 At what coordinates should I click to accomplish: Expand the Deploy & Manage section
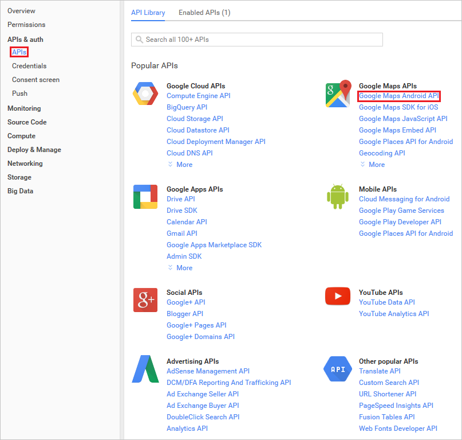(34, 150)
